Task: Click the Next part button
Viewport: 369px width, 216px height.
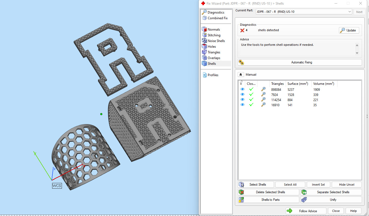Action: coord(359,12)
